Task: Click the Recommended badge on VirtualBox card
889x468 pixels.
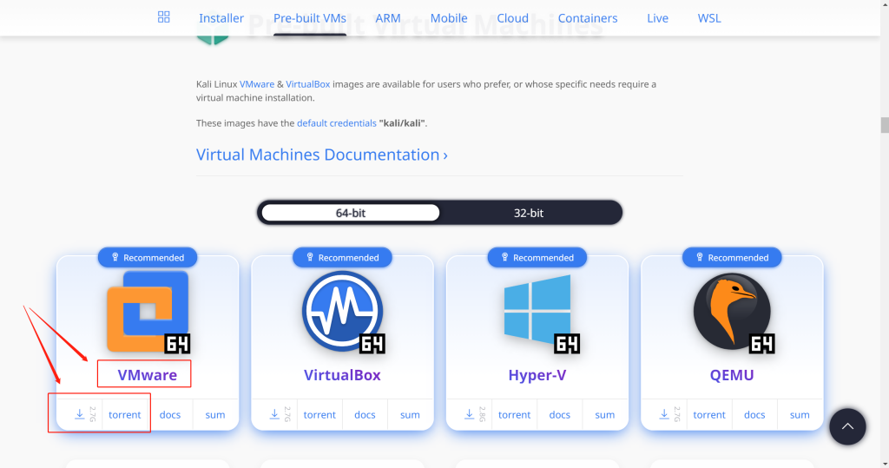Action: point(342,258)
